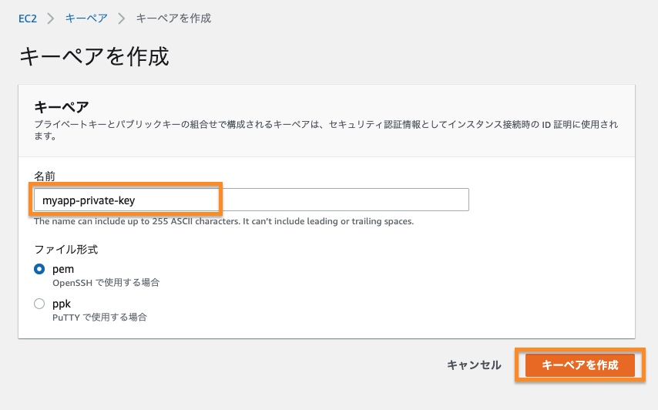Click the chevron right after キーペア breadcrumb link
Screen dimensions: 658x410
(x=121, y=18)
